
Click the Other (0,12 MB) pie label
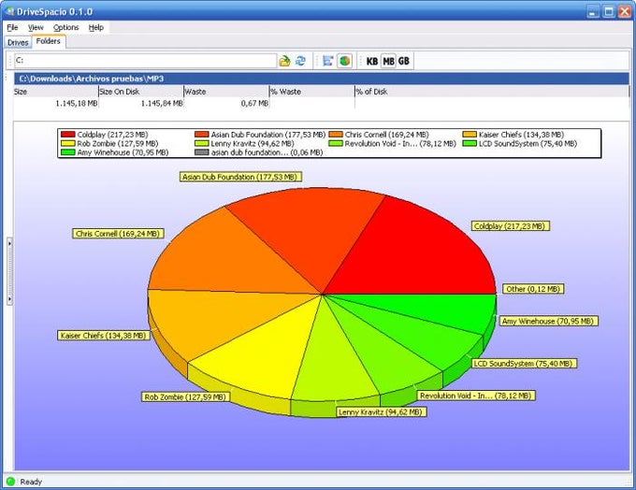pyautogui.click(x=533, y=289)
